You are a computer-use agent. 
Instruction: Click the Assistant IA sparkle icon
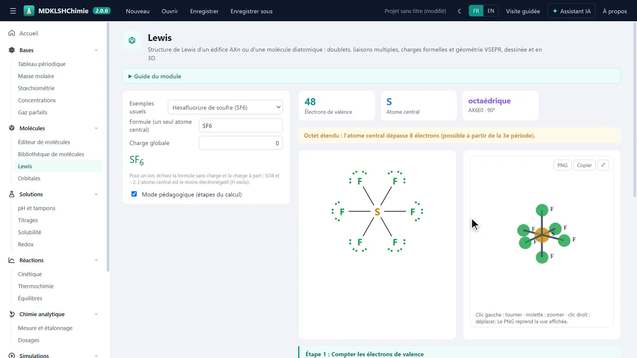(x=555, y=11)
